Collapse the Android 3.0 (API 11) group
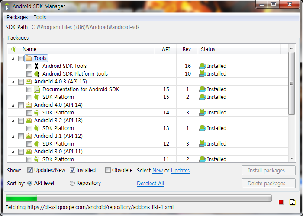This screenshot has width=303, height=216. 13,152
